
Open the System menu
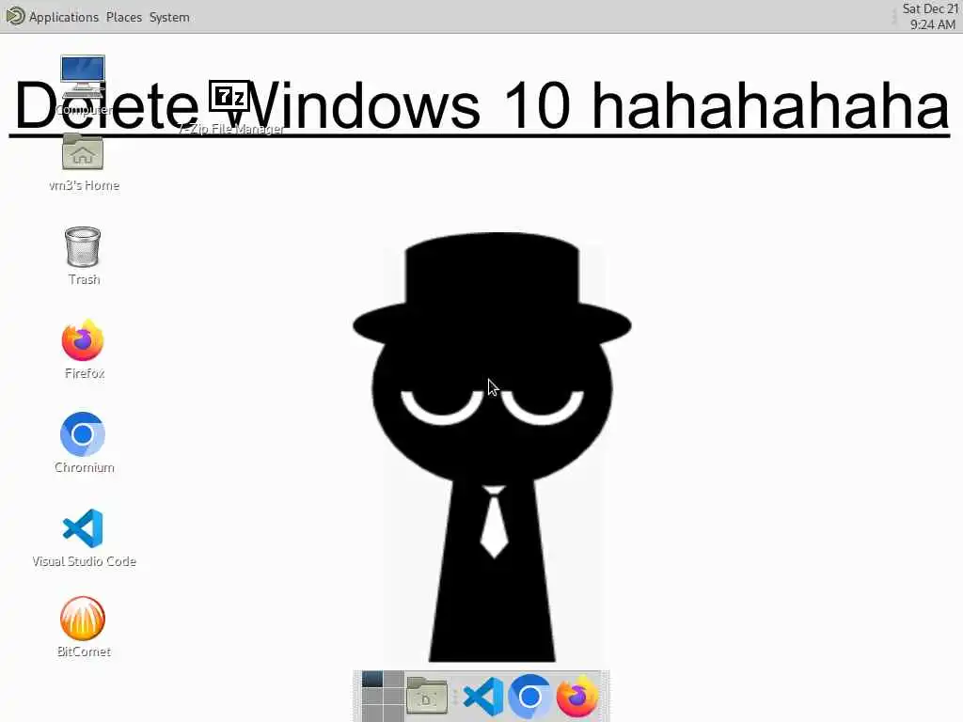pos(169,17)
